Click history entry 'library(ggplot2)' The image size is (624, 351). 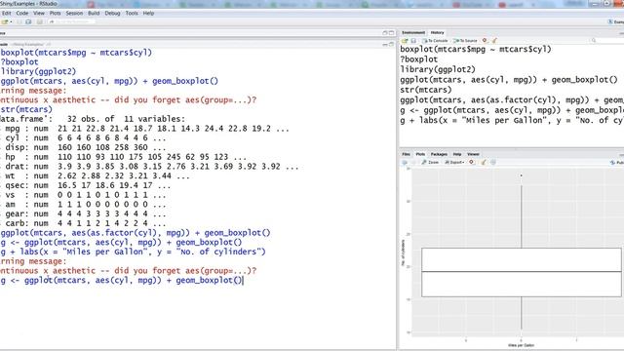438,69
